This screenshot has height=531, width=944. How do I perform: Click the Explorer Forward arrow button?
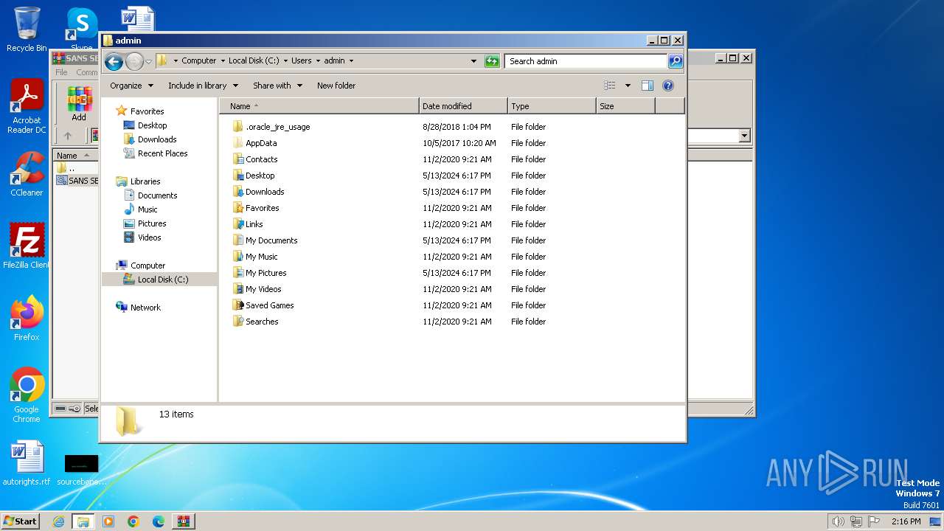click(x=134, y=61)
